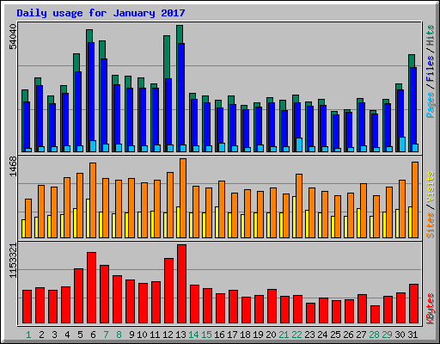
Task: Click day label 6 on the x-axis
Action: [x=93, y=335]
